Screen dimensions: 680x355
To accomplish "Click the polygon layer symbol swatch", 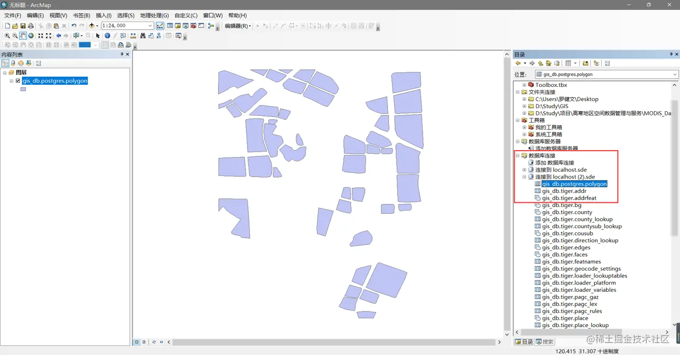I will pyautogui.click(x=23, y=89).
